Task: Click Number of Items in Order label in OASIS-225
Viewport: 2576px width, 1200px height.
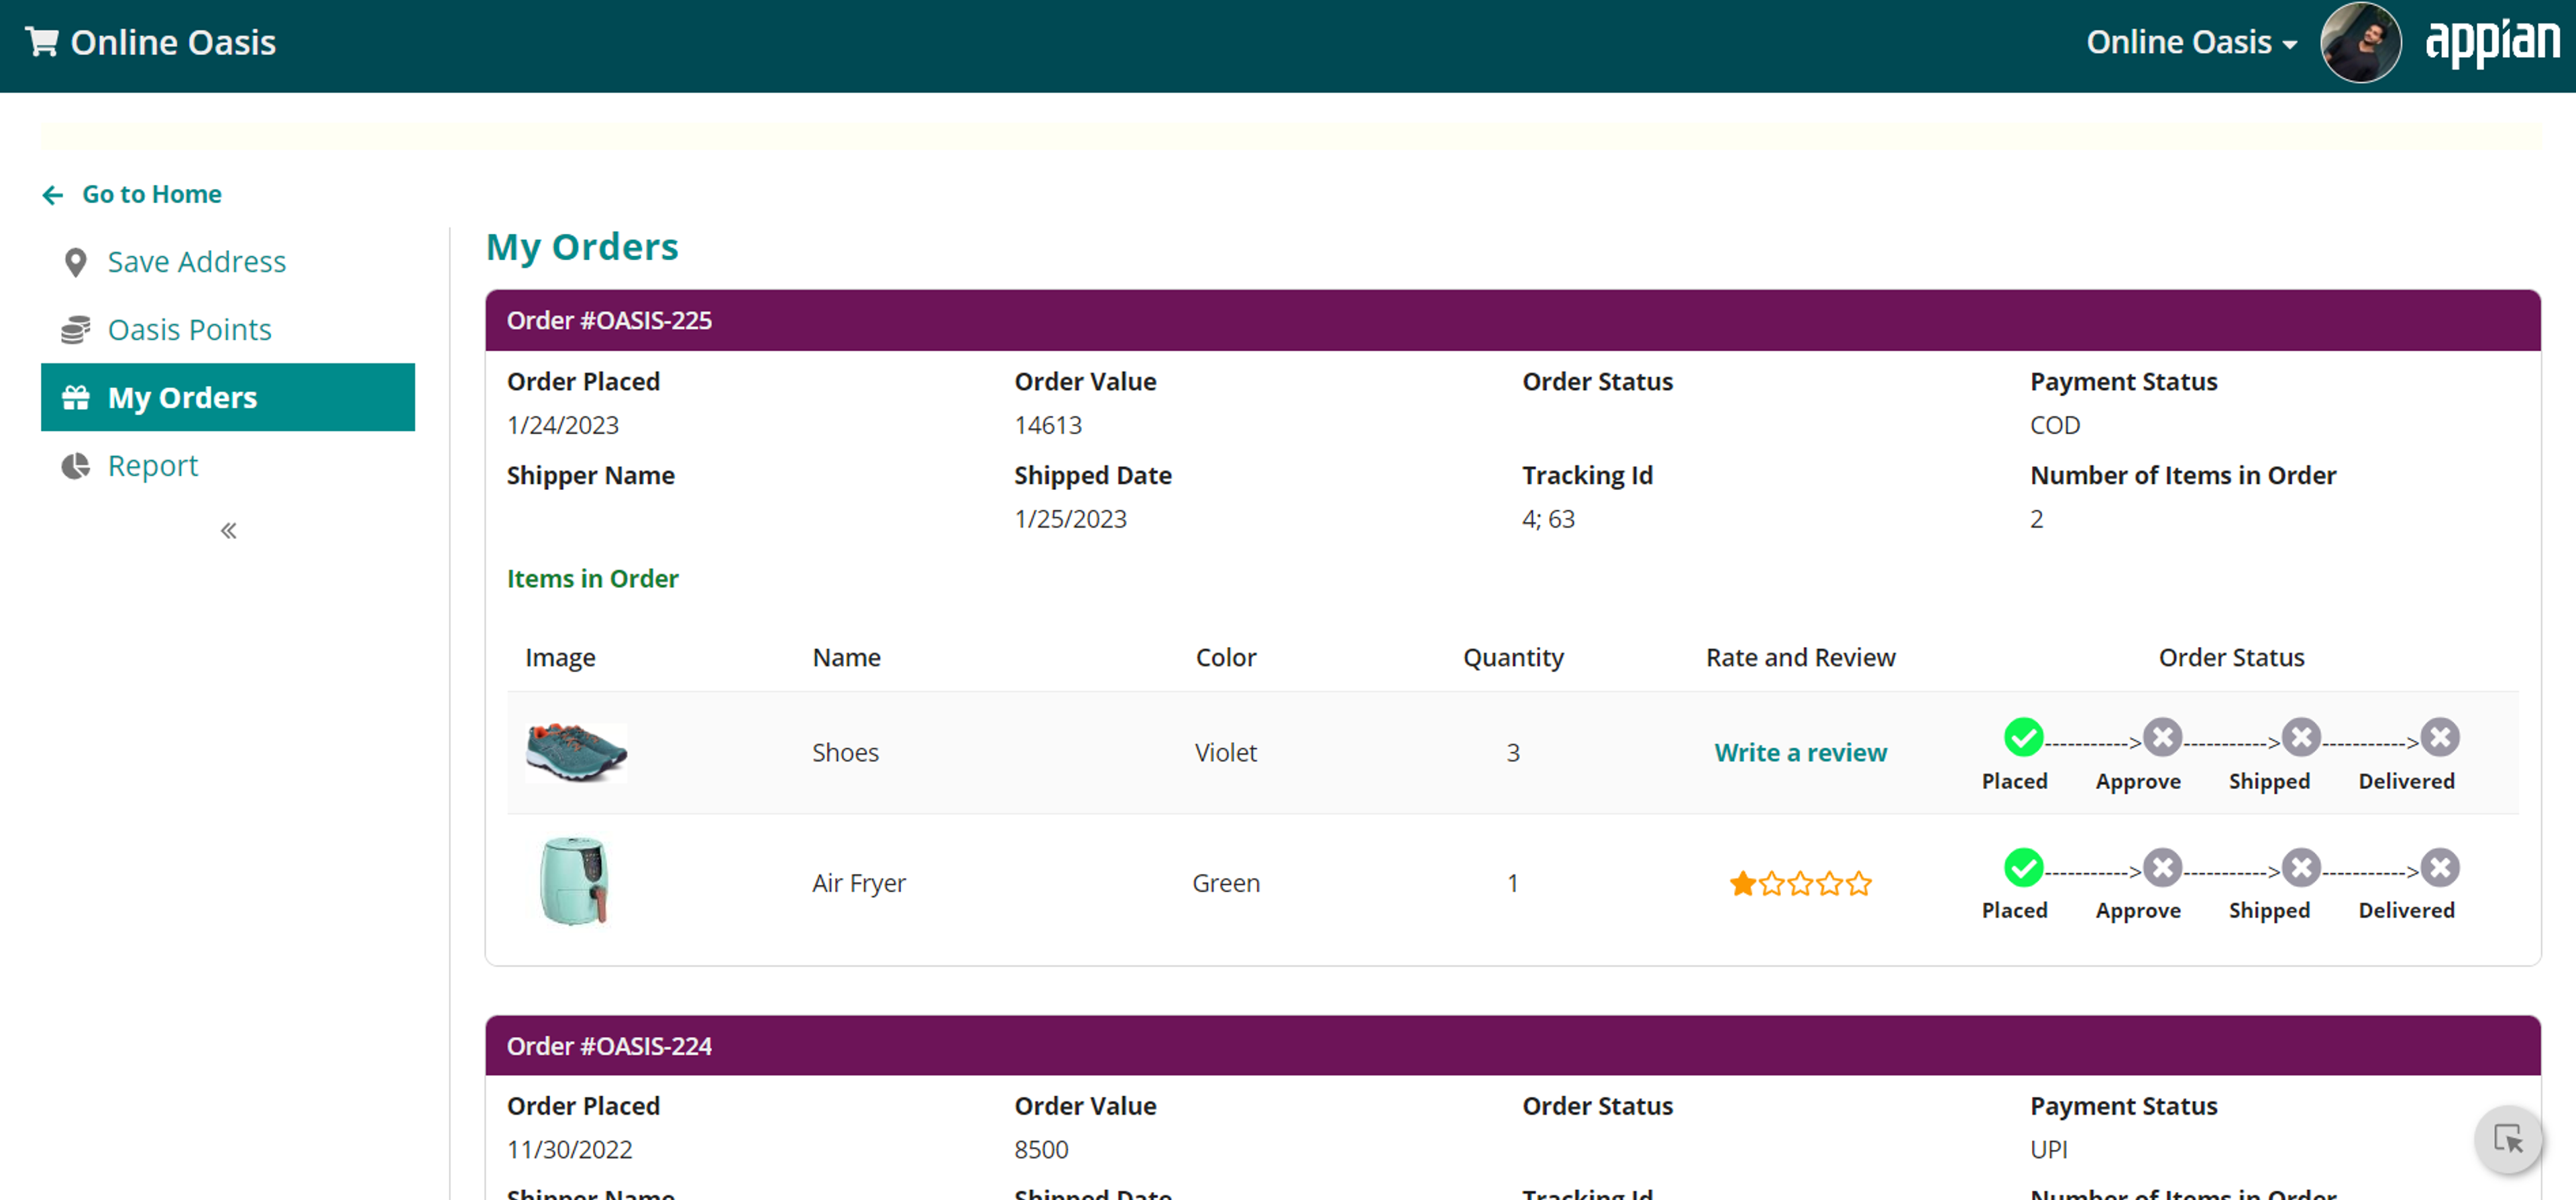Action: (x=2183, y=475)
